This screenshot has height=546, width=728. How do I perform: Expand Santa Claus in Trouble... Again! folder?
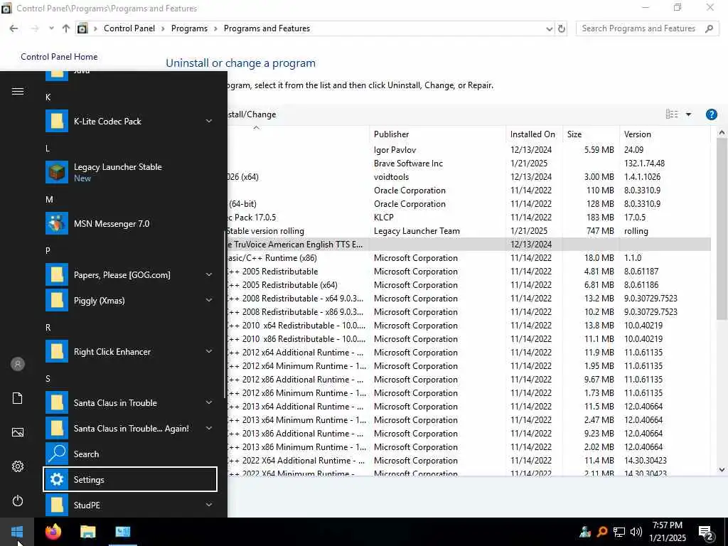(x=209, y=428)
